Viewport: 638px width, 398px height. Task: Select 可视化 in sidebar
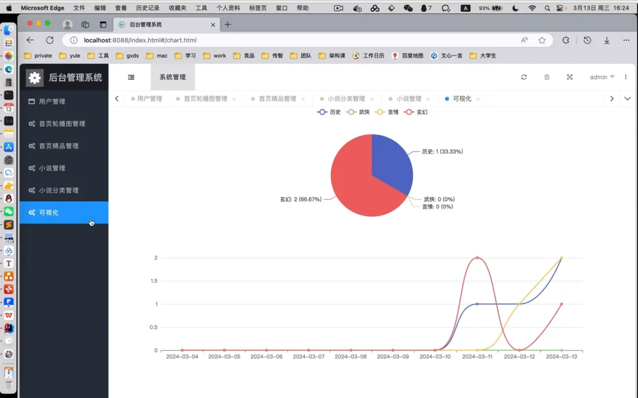tap(64, 213)
